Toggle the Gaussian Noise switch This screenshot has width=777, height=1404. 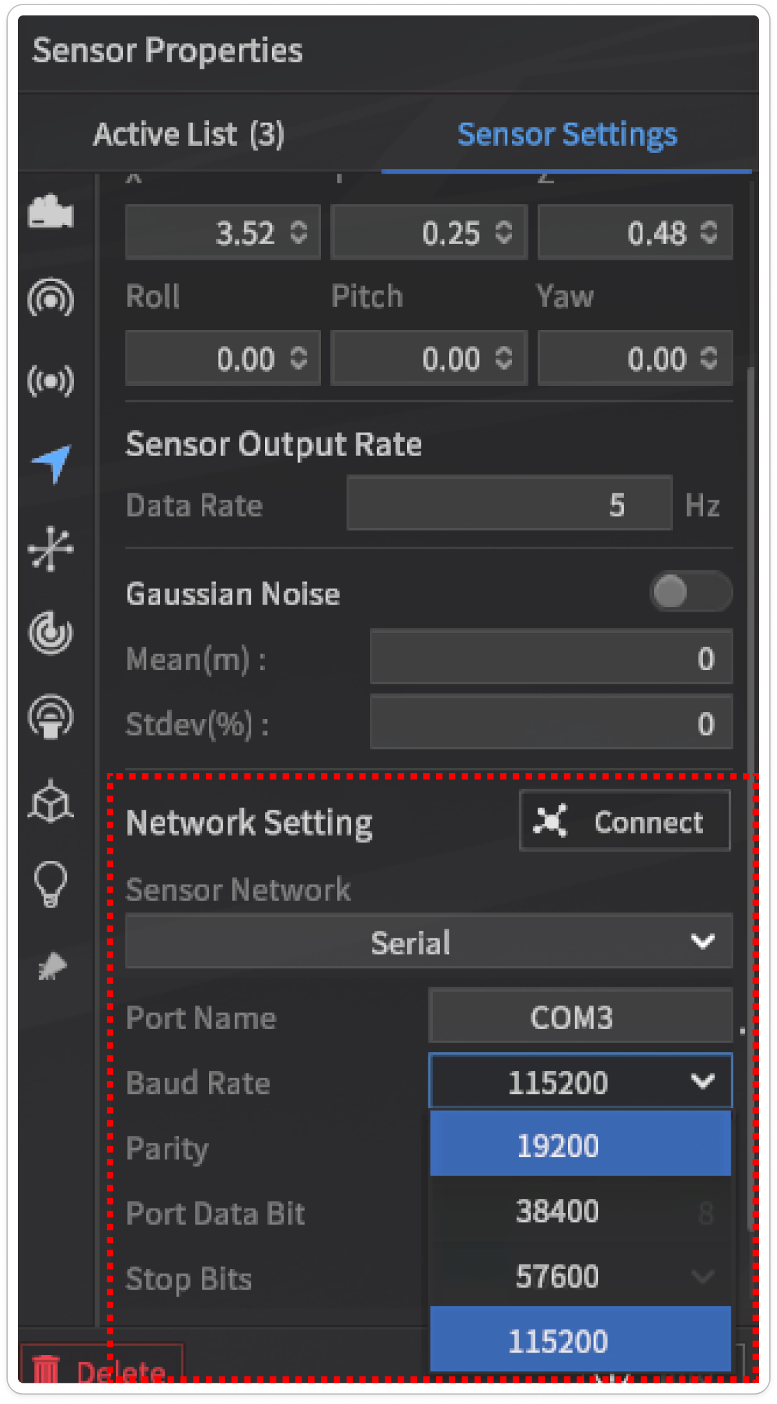pyautogui.click(x=690, y=592)
